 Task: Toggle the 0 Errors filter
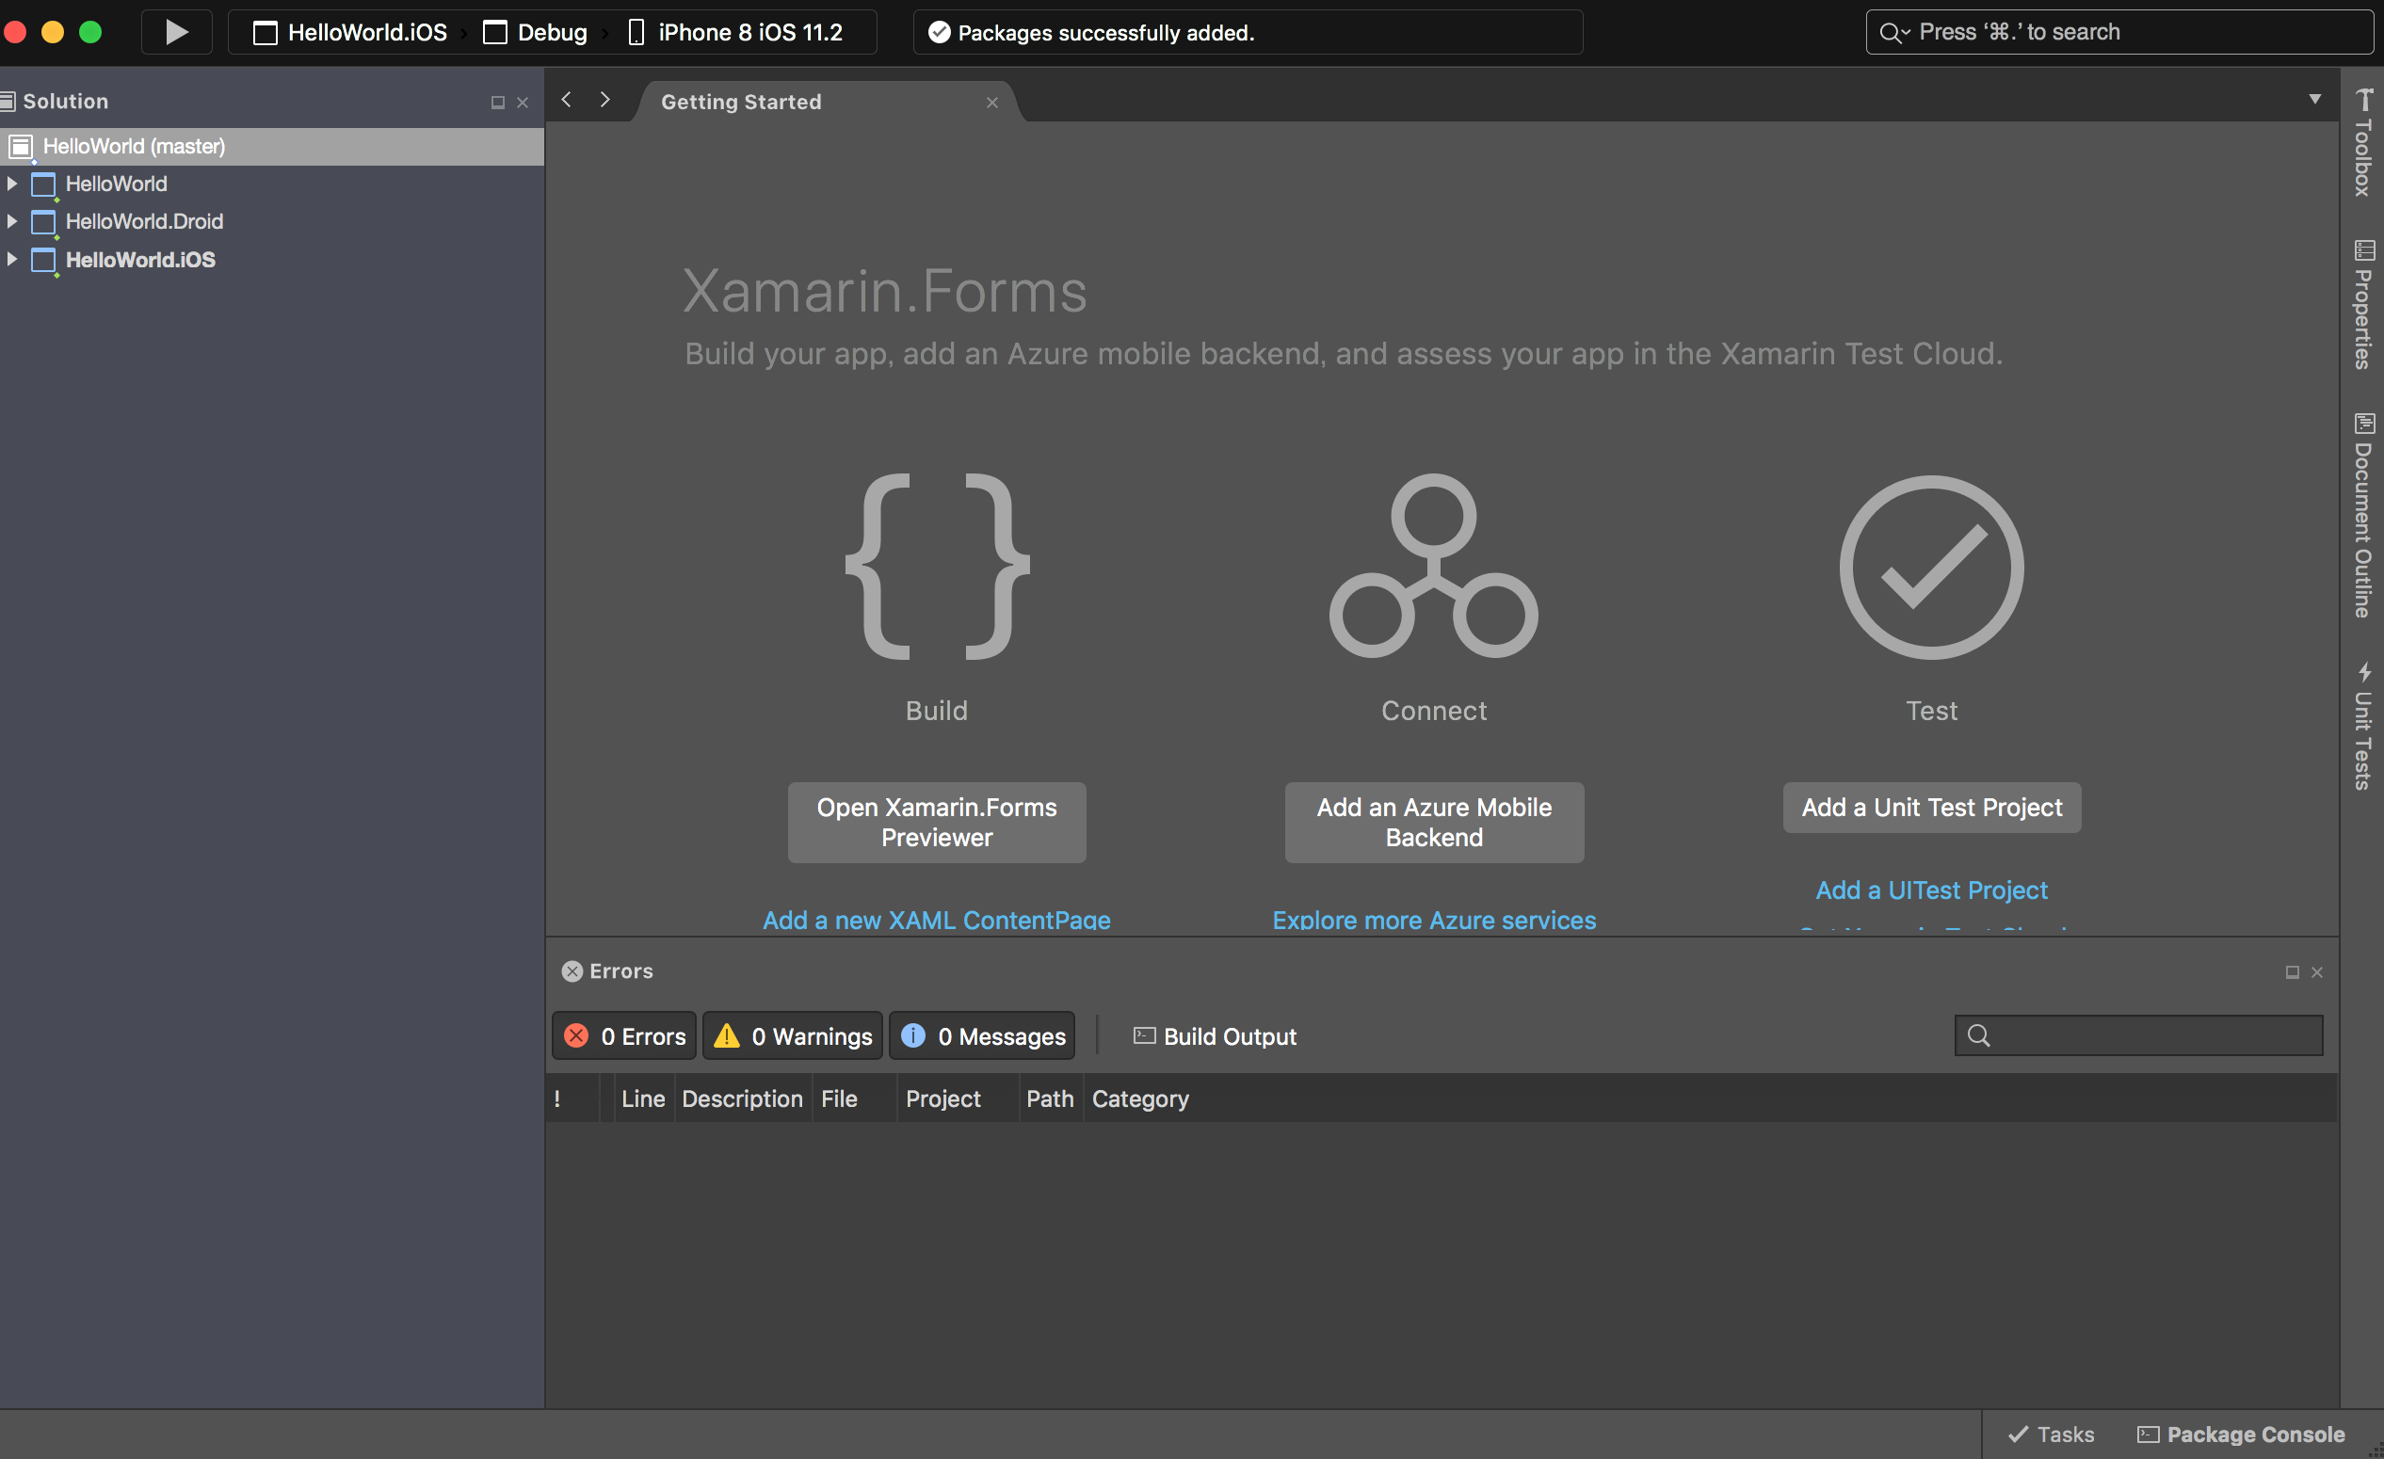[623, 1035]
